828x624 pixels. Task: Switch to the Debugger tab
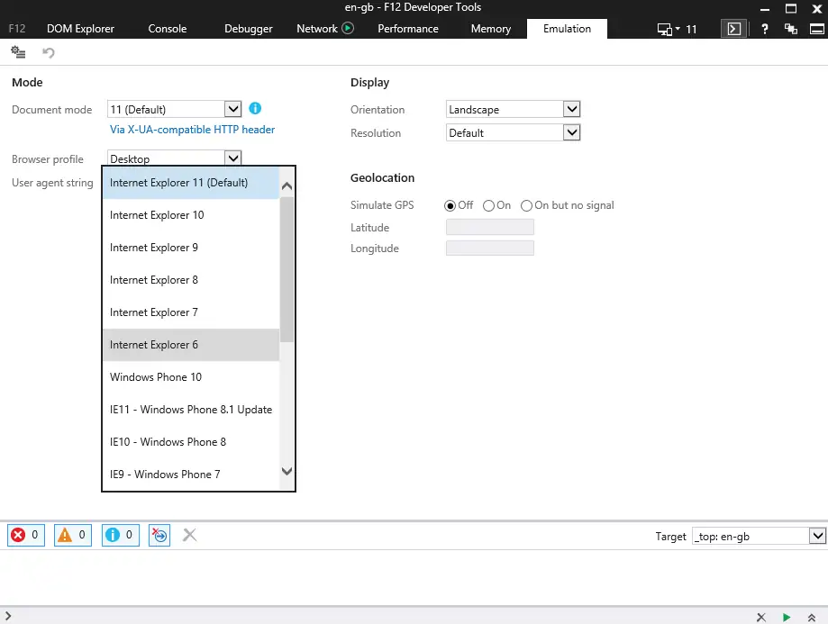(248, 29)
